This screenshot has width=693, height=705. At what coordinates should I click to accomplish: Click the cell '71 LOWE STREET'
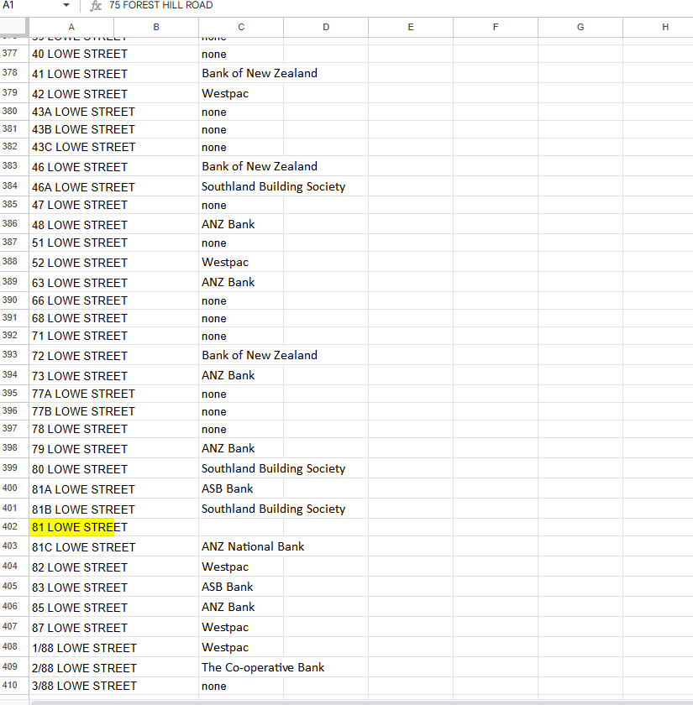coord(71,336)
